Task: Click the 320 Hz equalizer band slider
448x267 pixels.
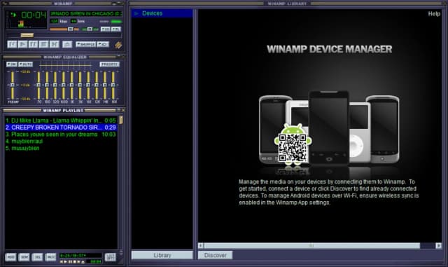Action: tap(55, 85)
